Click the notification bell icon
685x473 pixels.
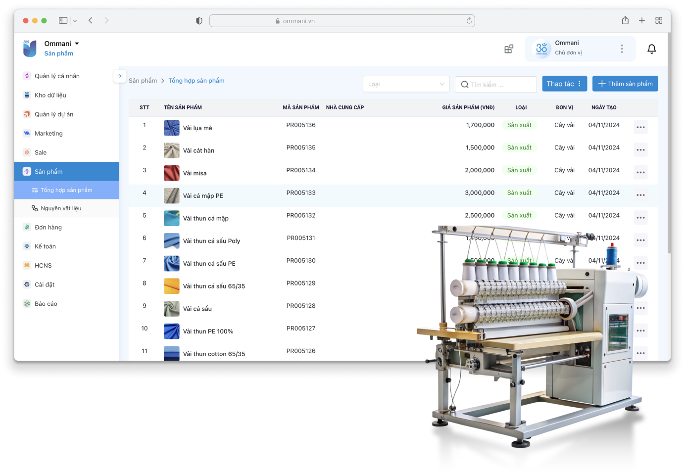tap(651, 49)
